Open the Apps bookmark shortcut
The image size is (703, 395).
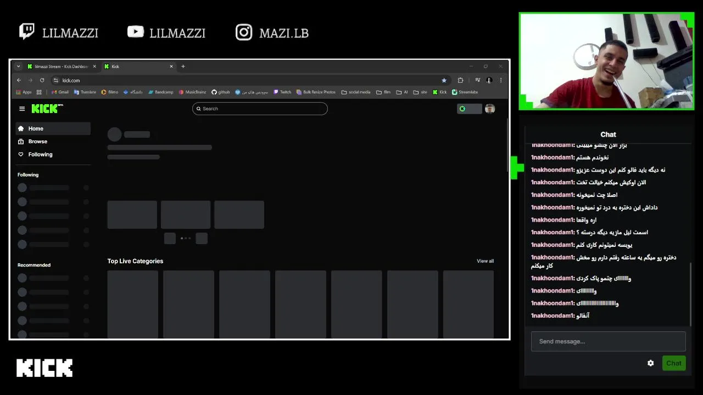click(24, 92)
